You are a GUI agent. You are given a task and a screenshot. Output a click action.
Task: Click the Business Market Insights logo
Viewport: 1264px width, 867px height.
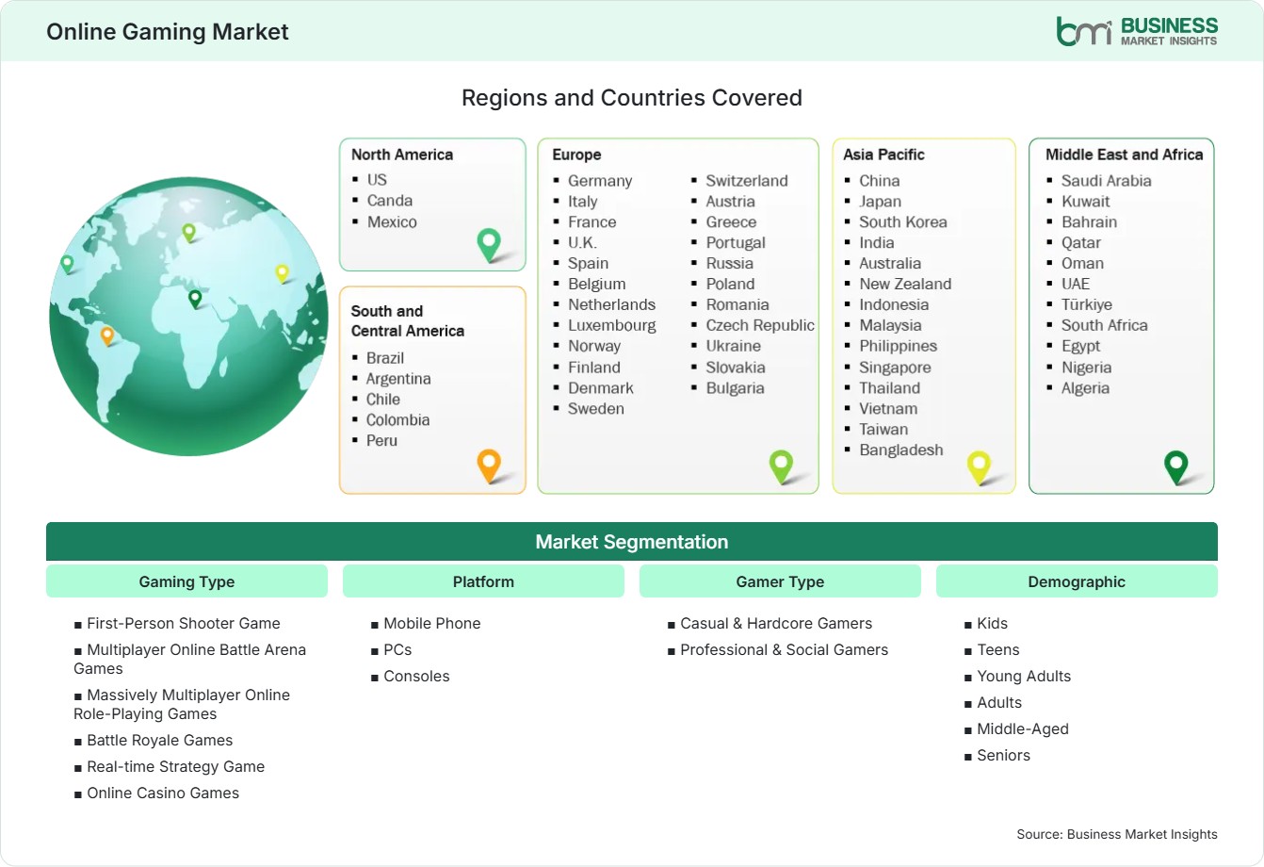[x=1137, y=30]
